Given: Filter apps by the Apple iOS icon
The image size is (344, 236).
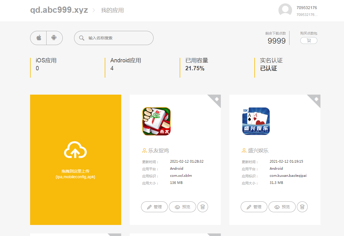Looking at the screenshot, I should coord(39,38).
